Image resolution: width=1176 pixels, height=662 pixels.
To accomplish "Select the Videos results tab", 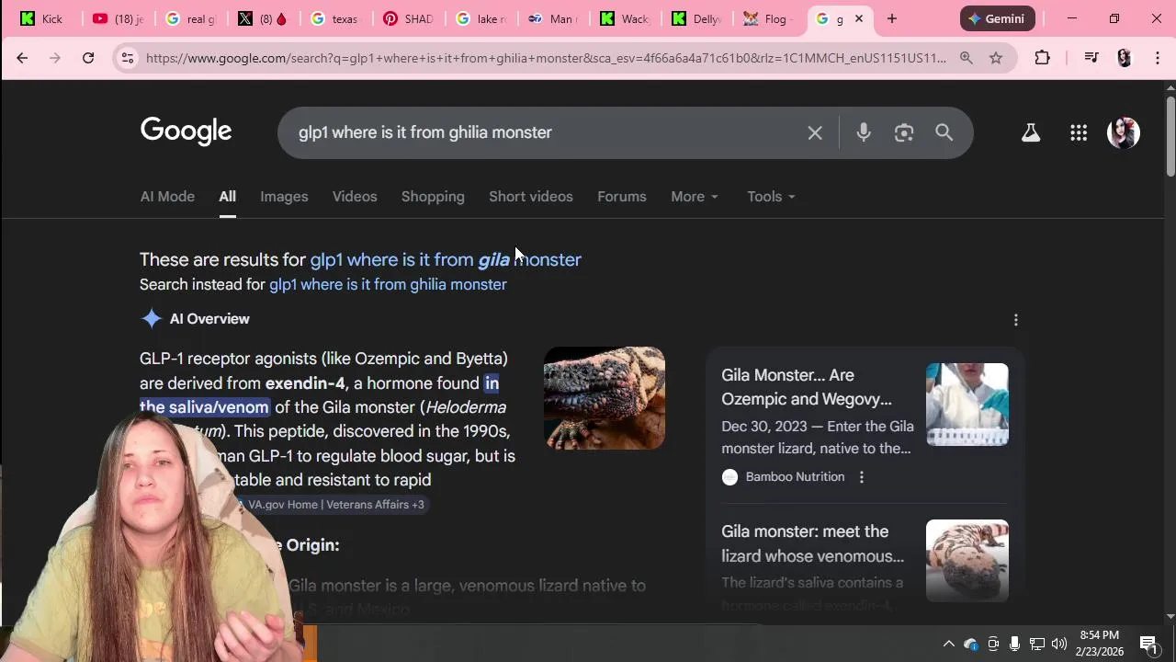I will [355, 197].
